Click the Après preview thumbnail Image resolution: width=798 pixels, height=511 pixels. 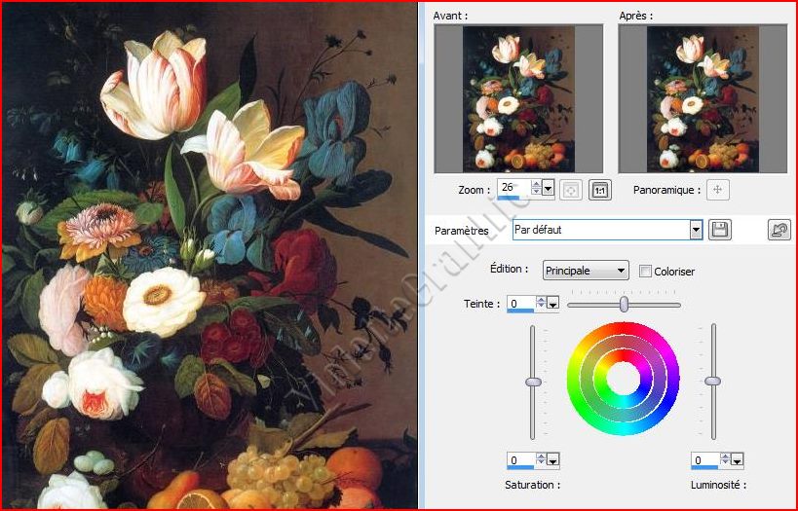(x=703, y=99)
